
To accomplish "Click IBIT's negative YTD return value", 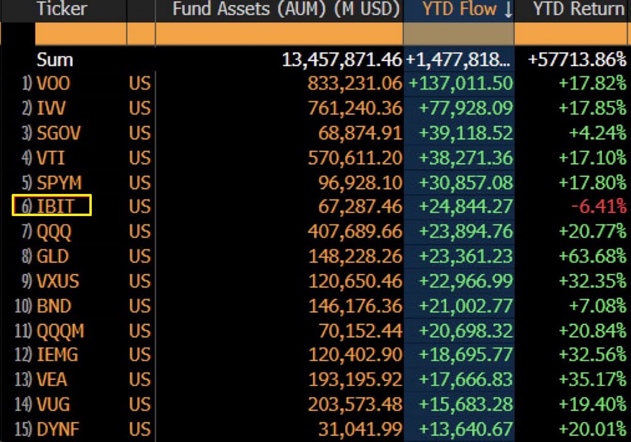I will [598, 207].
